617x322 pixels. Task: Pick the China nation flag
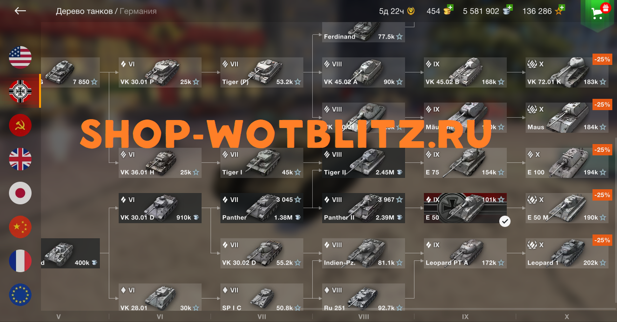[x=20, y=227]
